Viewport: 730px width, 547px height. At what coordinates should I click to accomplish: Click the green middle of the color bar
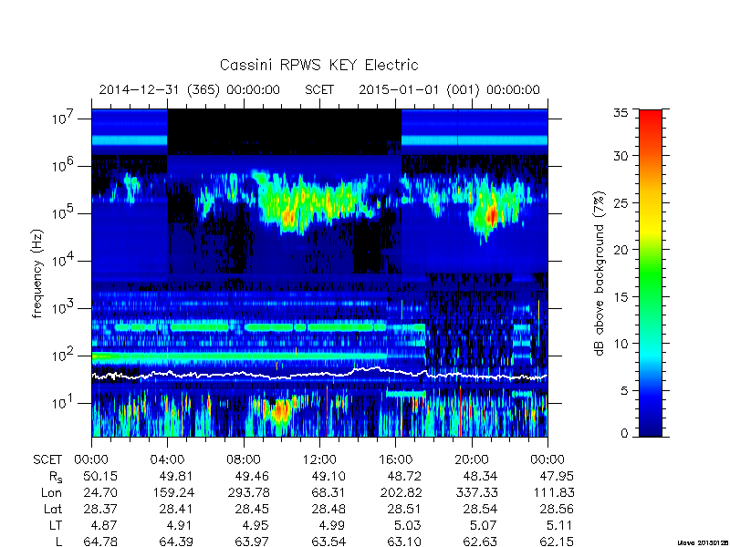click(x=651, y=273)
